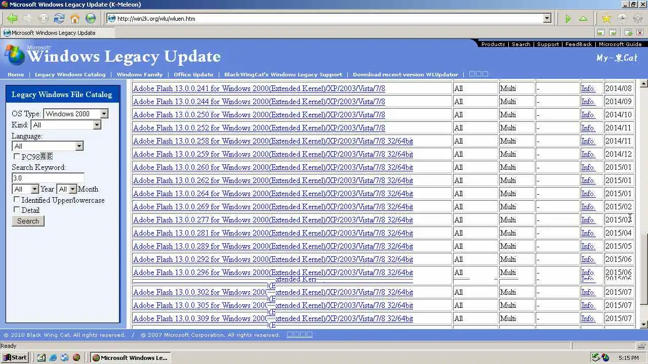This screenshot has width=648, height=364.
Task: Click the K-Meleon taskbar window button
Action: click(x=130, y=357)
